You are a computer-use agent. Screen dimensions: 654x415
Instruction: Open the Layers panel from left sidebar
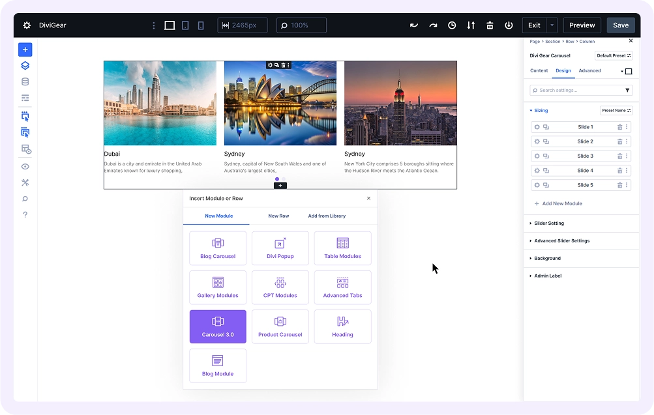[x=25, y=65]
